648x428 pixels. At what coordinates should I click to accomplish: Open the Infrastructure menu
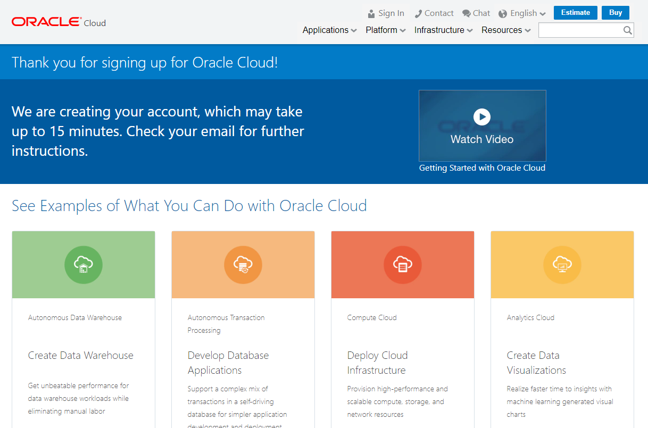click(444, 30)
